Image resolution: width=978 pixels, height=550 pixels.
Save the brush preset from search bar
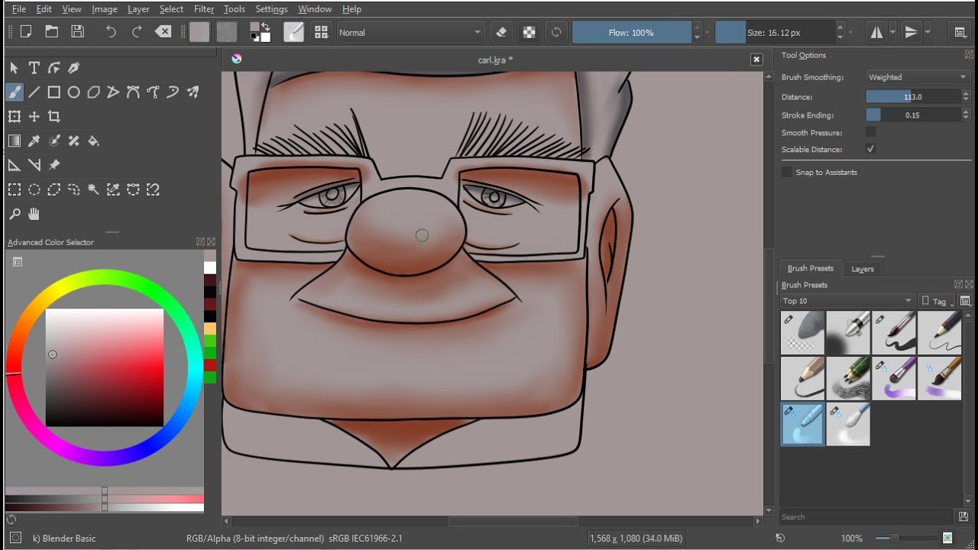(964, 517)
